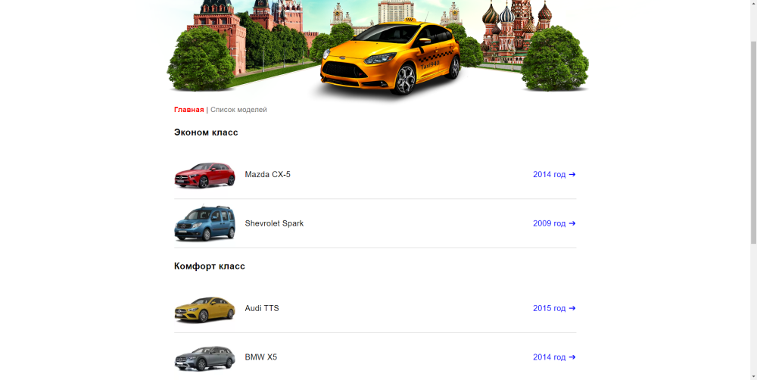Click the BMW X5 model name
The image size is (757, 380).
click(261, 357)
